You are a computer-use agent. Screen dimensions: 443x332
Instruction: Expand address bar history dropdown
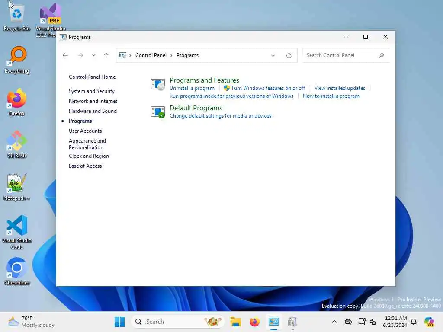[273, 56]
